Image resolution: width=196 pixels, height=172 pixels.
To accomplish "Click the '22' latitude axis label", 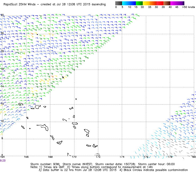I will pyautogui.click(x=2, y=15).
